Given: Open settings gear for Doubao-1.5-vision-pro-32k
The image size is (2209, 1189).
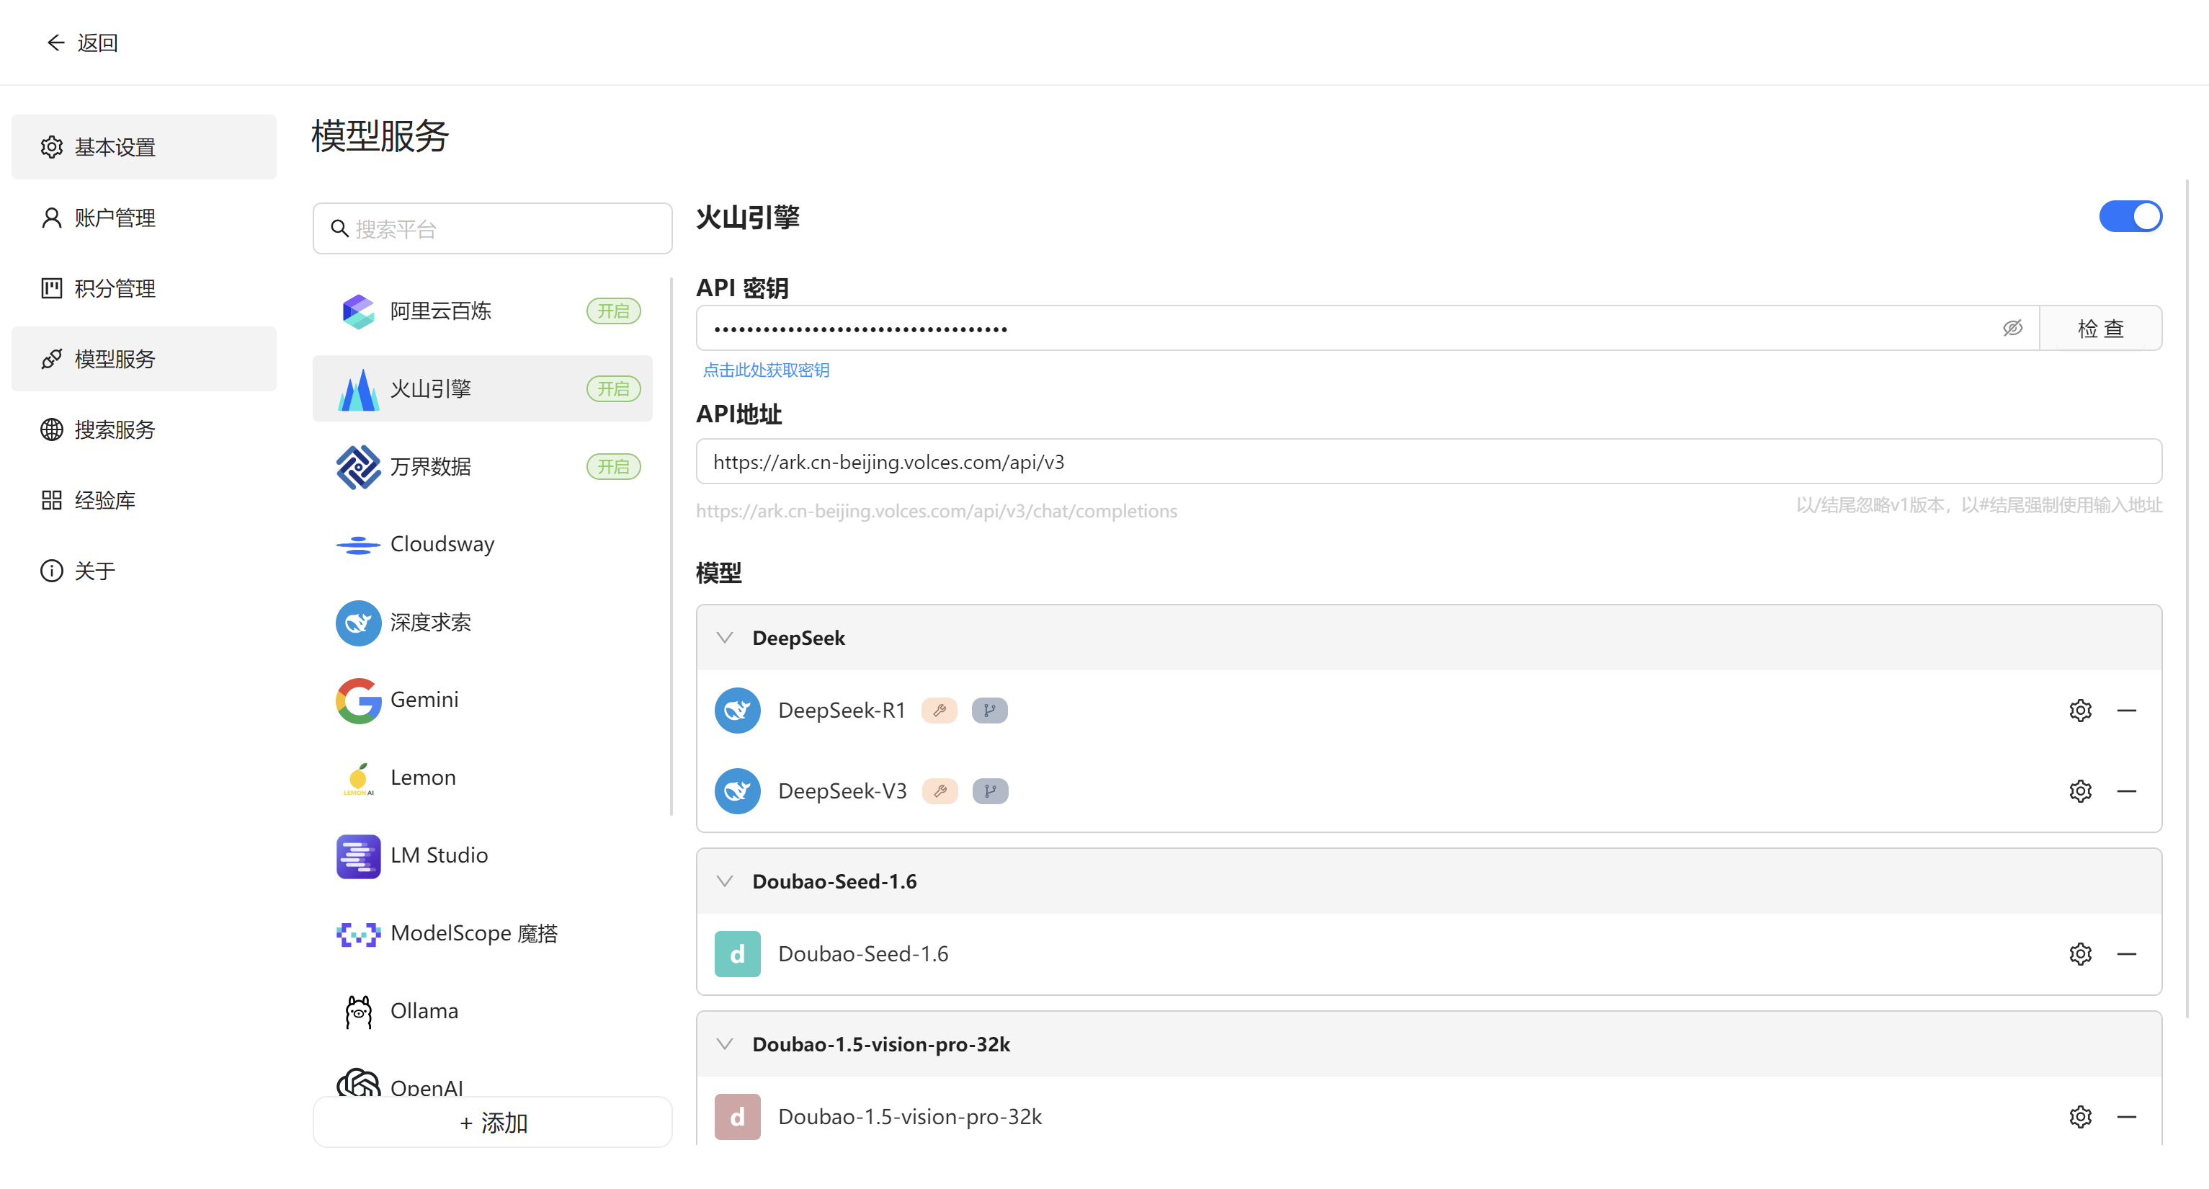Looking at the screenshot, I should coord(2080,1117).
